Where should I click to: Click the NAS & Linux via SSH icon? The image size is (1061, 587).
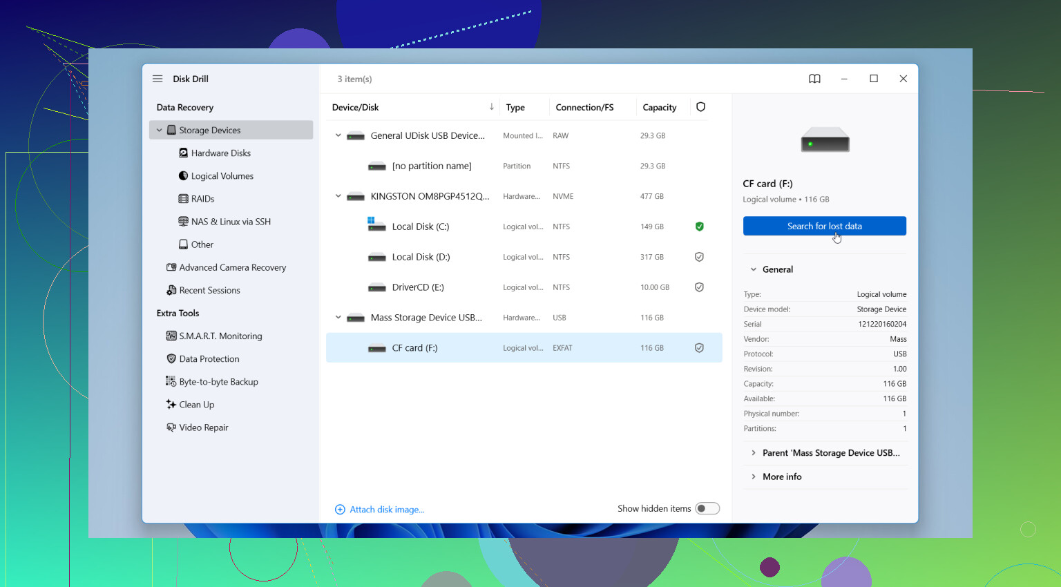183,221
